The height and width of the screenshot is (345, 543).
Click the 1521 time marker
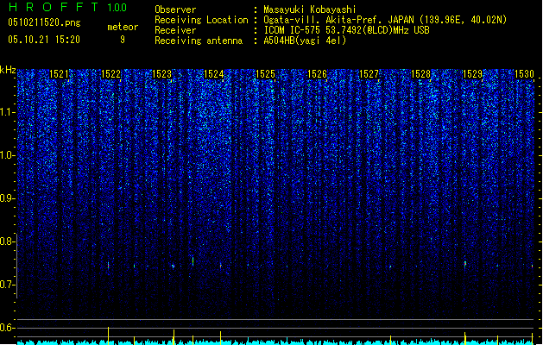tap(60, 74)
